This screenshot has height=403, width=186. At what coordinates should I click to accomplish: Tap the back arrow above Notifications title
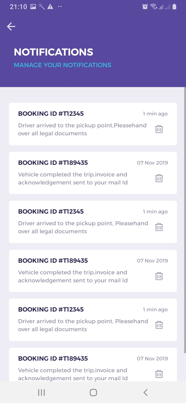click(11, 26)
